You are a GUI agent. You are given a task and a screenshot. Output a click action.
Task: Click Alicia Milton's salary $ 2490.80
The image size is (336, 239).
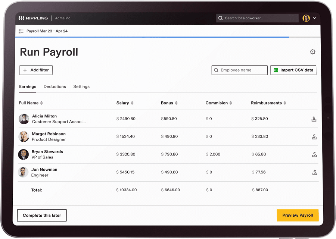click(x=126, y=119)
